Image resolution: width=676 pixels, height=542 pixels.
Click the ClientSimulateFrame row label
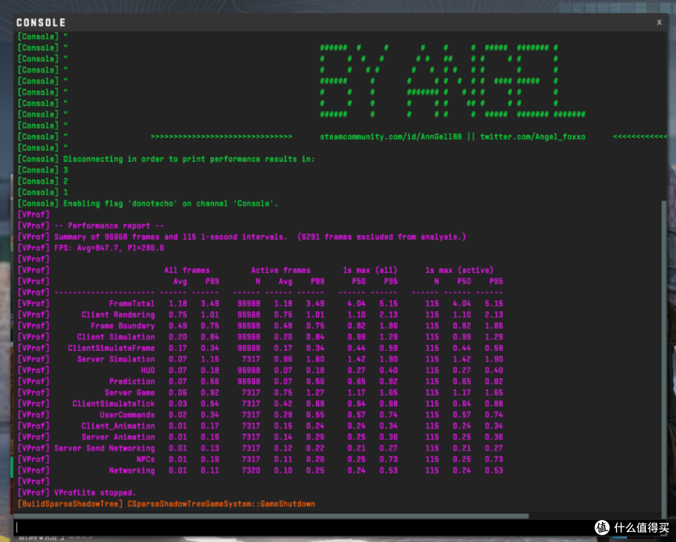click(111, 348)
